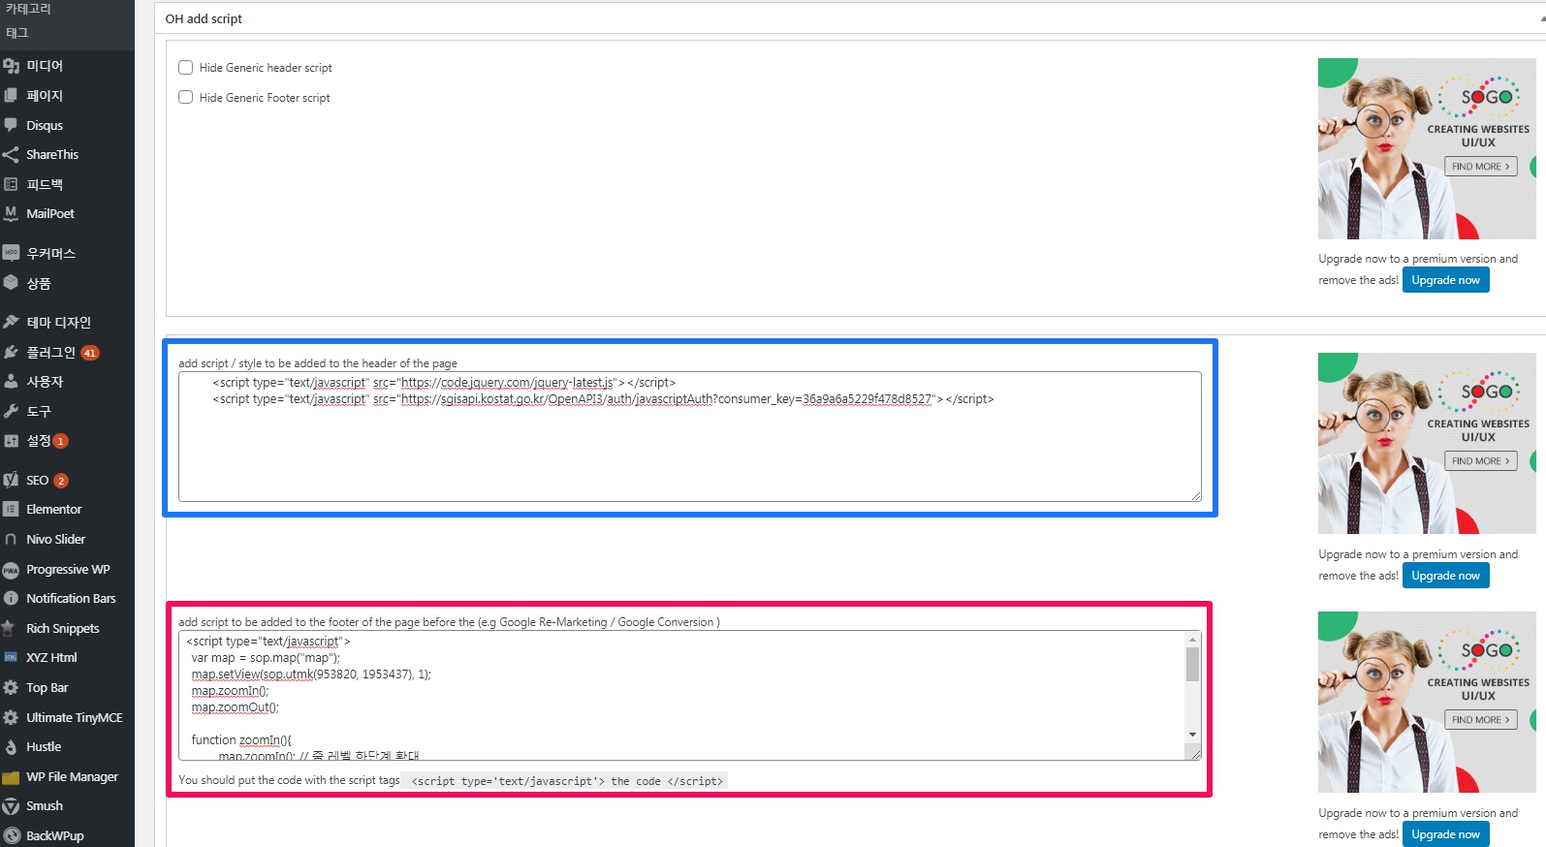The image size is (1546, 847).
Task: Enable Hide Generic Footer script checkbox
Action: pos(186,97)
